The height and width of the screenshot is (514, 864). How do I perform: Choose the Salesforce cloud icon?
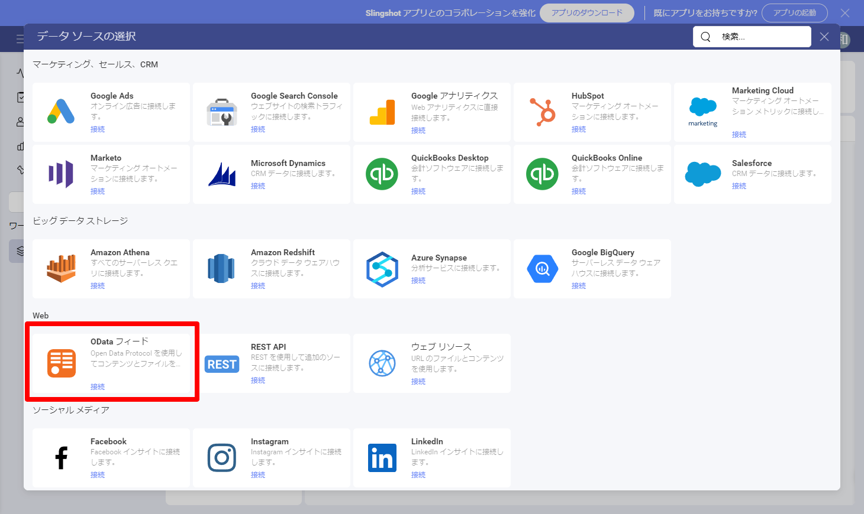[x=703, y=174]
